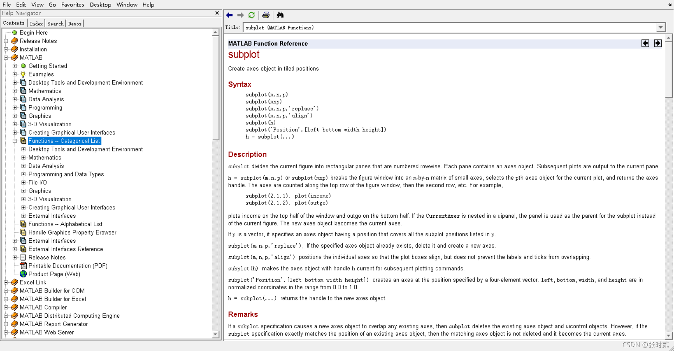Click the Syntax section heading
Image resolution: width=674 pixels, height=351 pixels.
[x=240, y=84]
